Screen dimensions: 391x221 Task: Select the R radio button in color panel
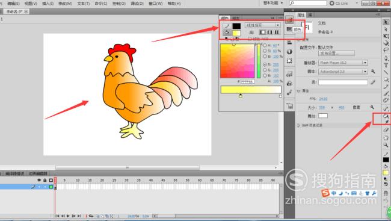tap(265, 64)
